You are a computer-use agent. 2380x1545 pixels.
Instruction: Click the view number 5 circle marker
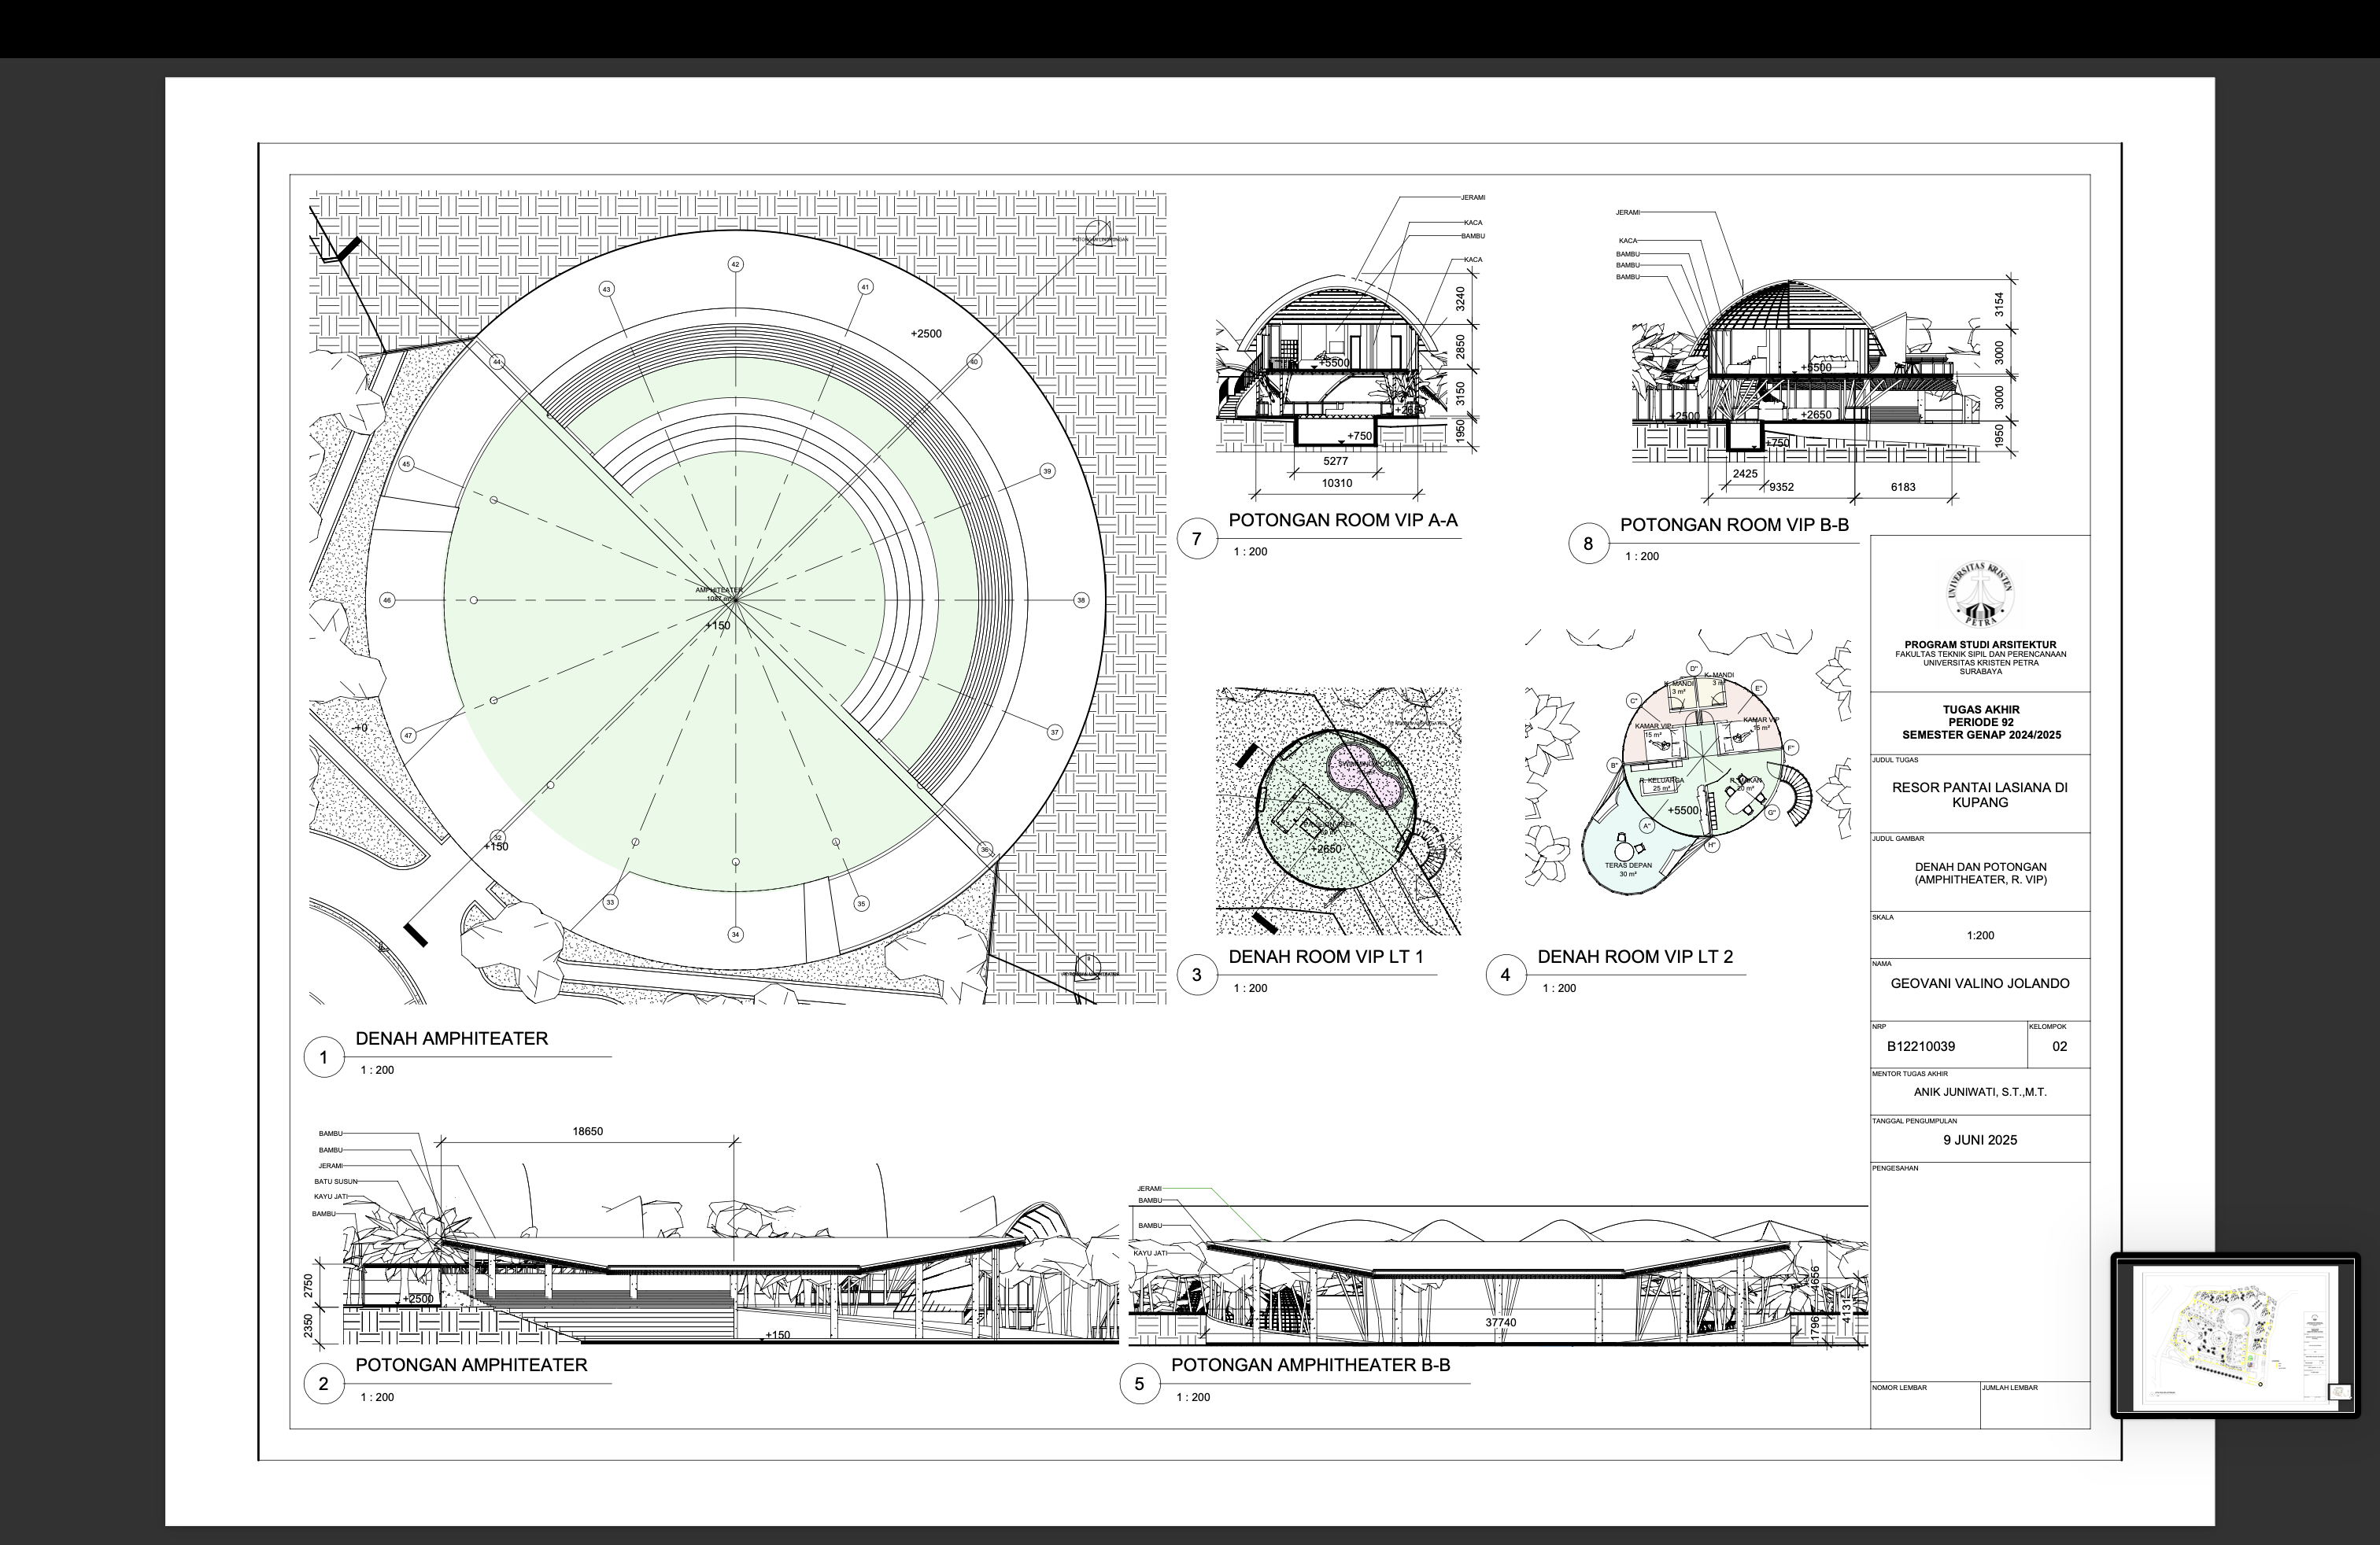(1139, 1384)
